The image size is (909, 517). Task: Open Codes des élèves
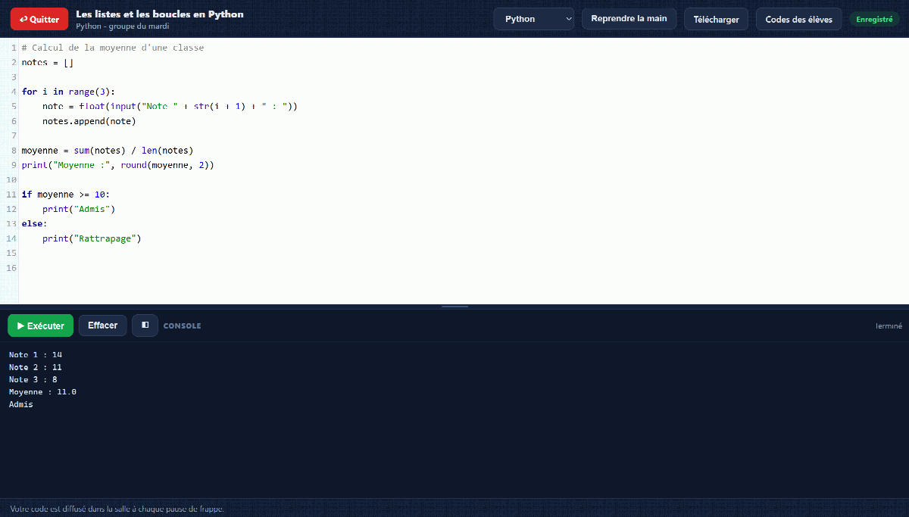click(798, 19)
